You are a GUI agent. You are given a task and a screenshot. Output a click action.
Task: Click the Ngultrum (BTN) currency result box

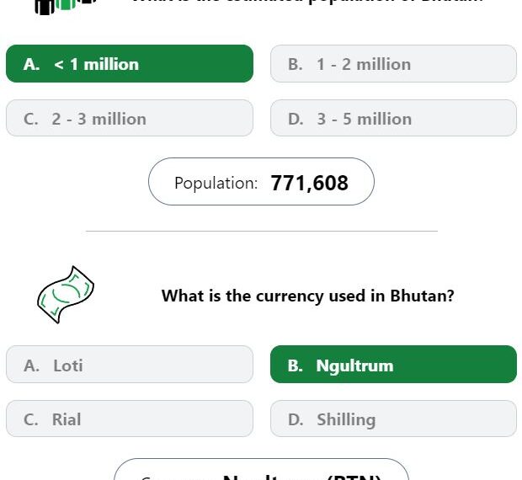pos(261,469)
